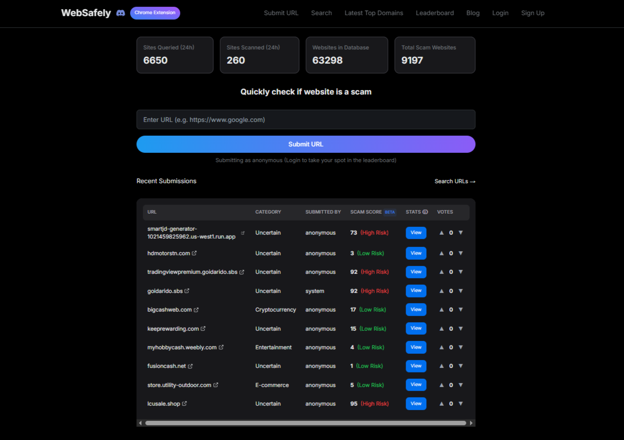Open bigcashweb.com via its external link icon
This screenshot has width=624, height=440.
point(197,309)
